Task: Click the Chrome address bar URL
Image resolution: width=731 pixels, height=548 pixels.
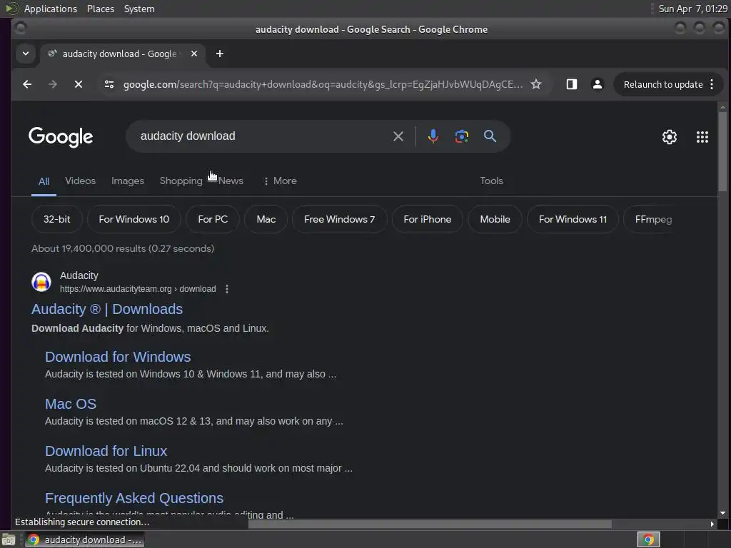Action: pyautogui.click(x=323, y=84)
